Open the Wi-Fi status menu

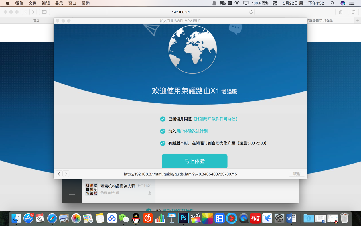click(x=237, y=3)
